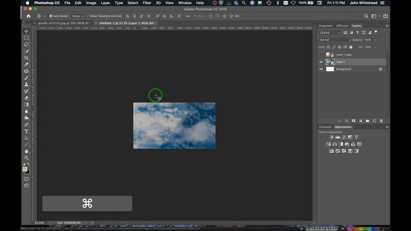Image resolution: width=411 pixels, height=231 pixels.
Task: Switch to the Properties tab
Action: pyautogui.click(x=326, y=26)
